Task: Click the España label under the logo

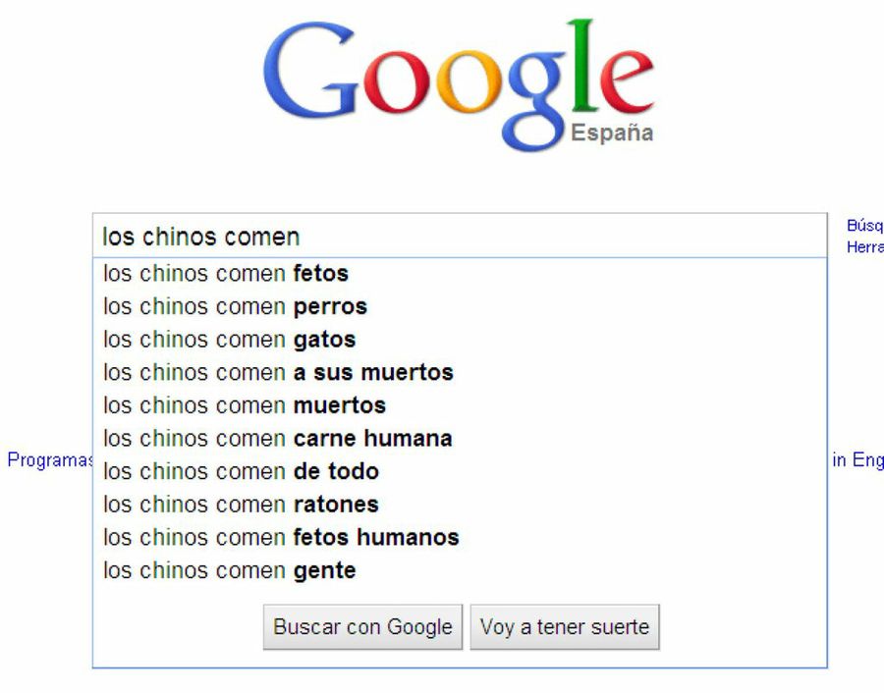Action: [x=613, y=133]
